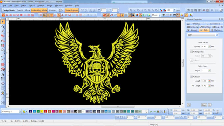Select yellow color swatch 4
The image size is (224, 126).
(x=42, y=111)
